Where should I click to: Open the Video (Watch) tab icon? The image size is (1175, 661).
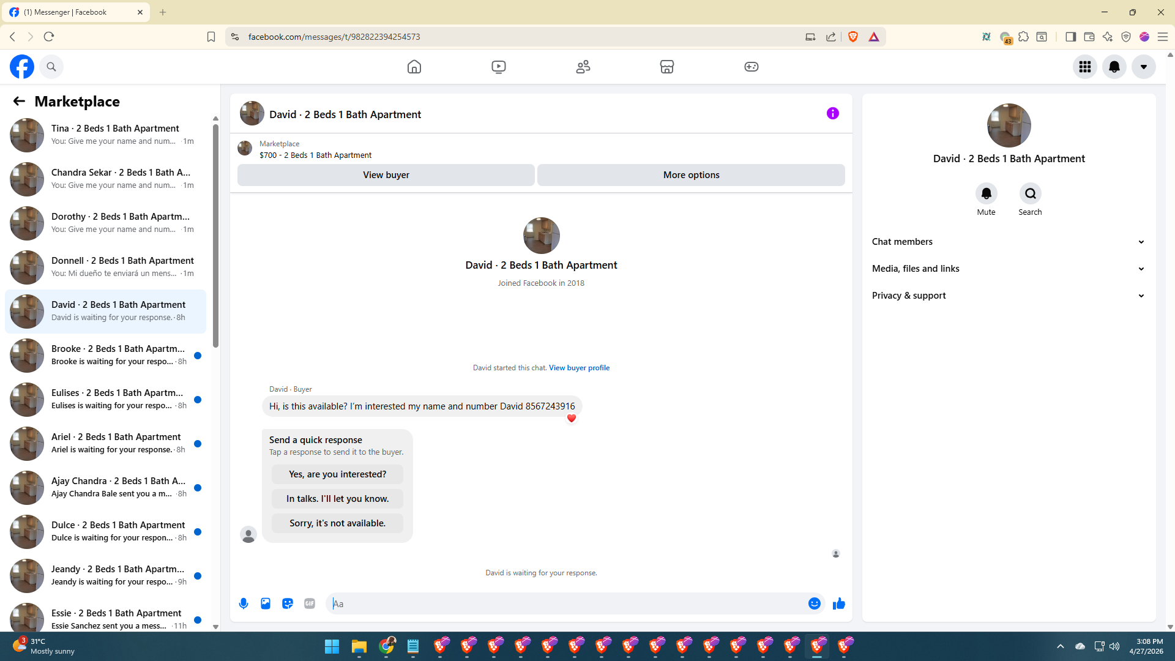click(x=499, y=67)
